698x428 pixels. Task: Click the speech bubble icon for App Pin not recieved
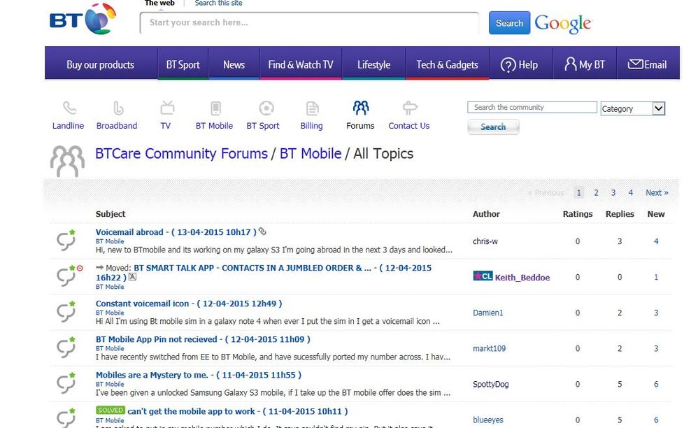tap(66, 348)
